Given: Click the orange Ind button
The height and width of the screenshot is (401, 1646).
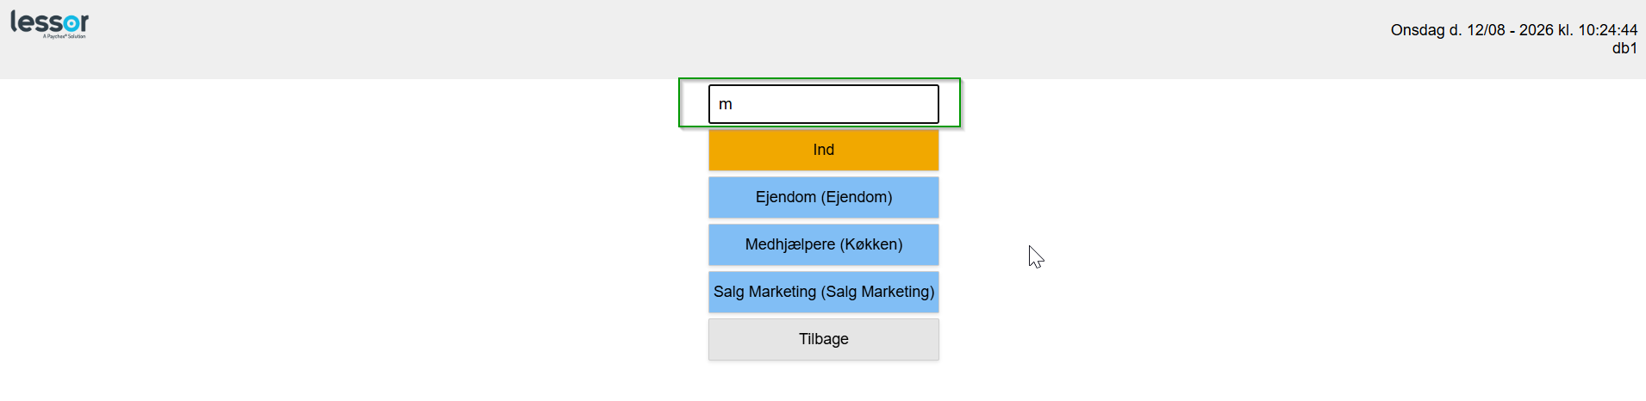Looking at the screenshot, I should pyautogui.click(x=823, y=150).
